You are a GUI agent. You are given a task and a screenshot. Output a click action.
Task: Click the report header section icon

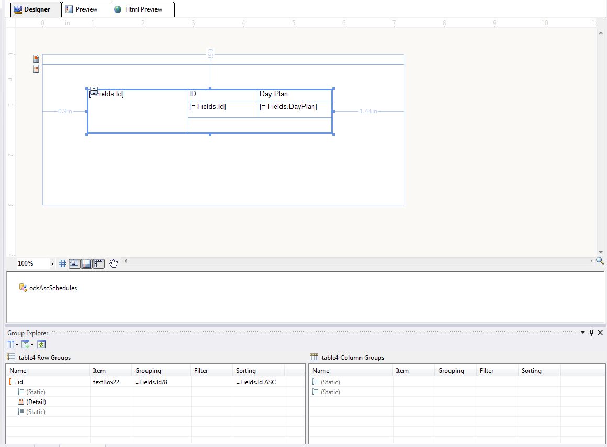click(x=36, y=59)
